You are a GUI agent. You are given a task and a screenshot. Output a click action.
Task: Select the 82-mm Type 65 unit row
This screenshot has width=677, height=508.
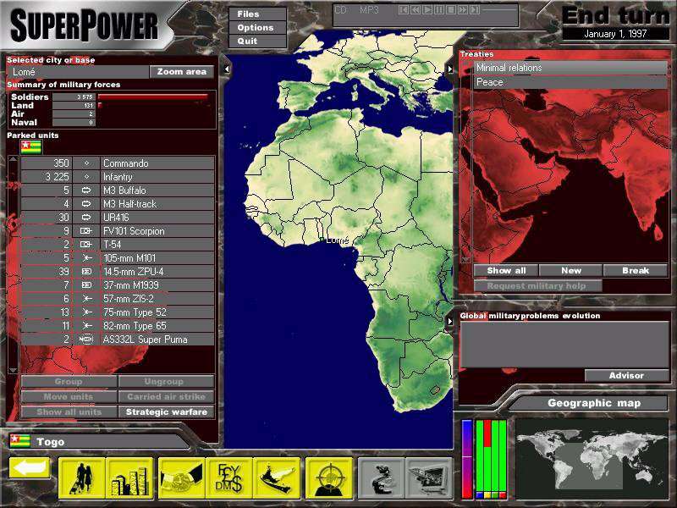(118, 326)
